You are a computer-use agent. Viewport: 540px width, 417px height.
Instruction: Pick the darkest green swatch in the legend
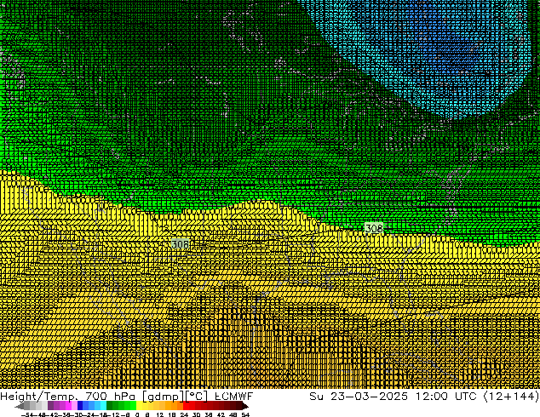(110, 405)
